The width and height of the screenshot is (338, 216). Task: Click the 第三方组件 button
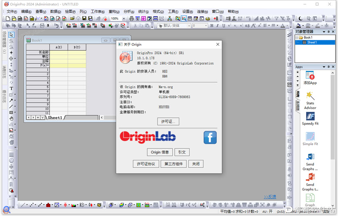(174, 164)
